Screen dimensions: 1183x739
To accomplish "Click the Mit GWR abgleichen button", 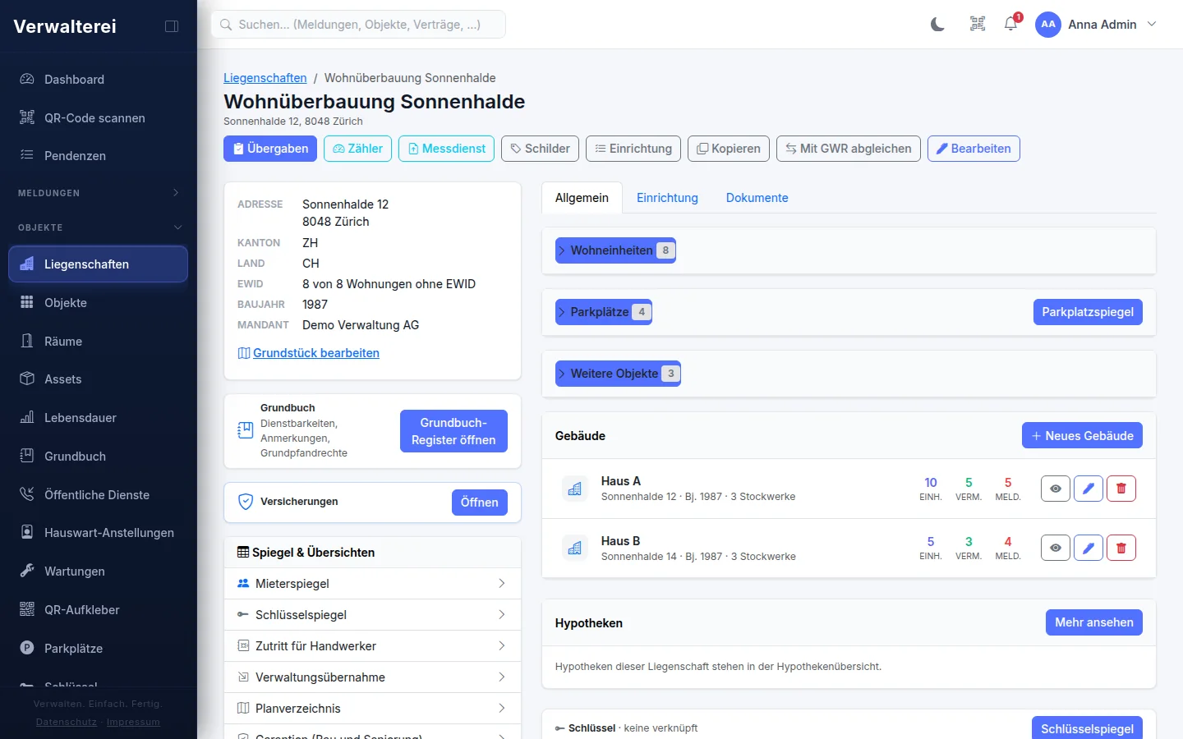I will [x=848, y=149].
